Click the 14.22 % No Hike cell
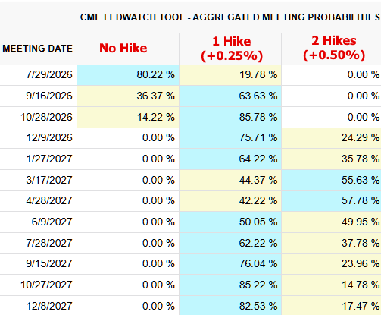This screenshot has width=381, height=315. pyautogui.click(x=128, y=118)
